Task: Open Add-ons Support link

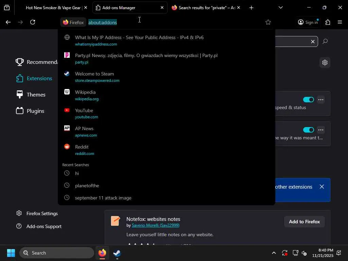Action: 39,226
